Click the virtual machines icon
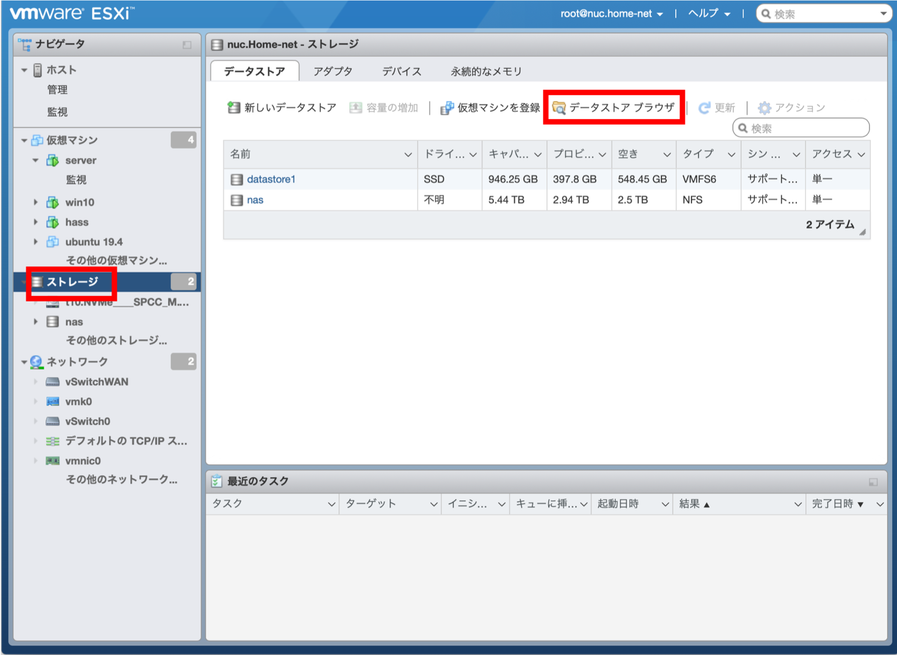The image size is (897, 655). point(37,140)
